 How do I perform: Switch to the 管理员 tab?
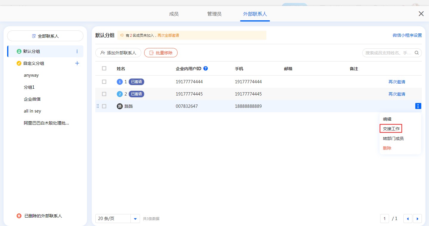(x=214, y=14)
